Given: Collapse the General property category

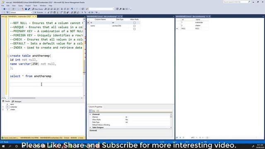Looking at the screenshot, I should pos(90,114).
